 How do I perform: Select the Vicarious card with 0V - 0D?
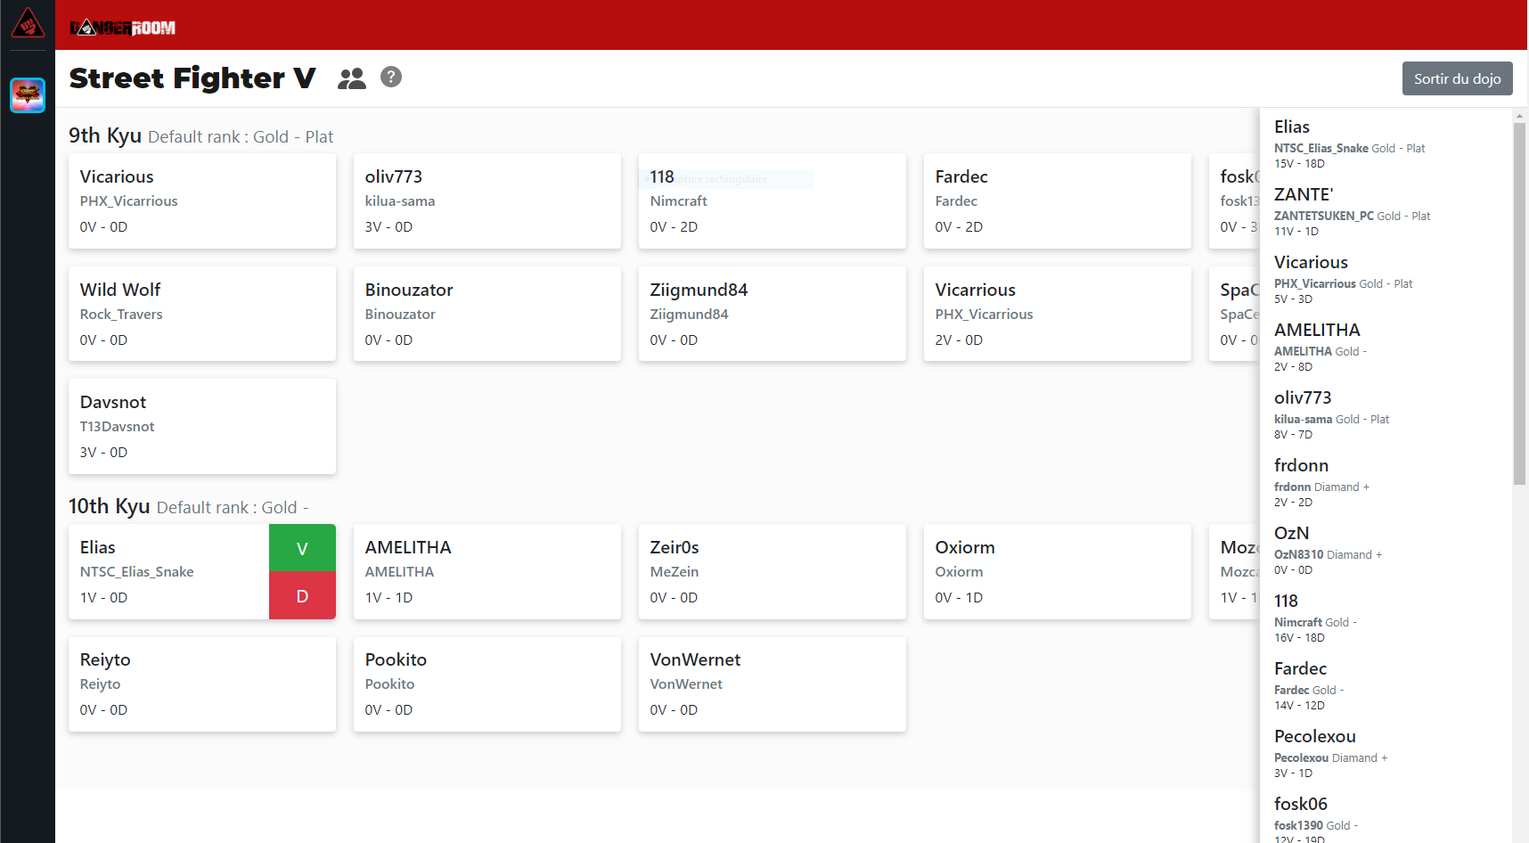pyautogui.click(x=202, y=201)
